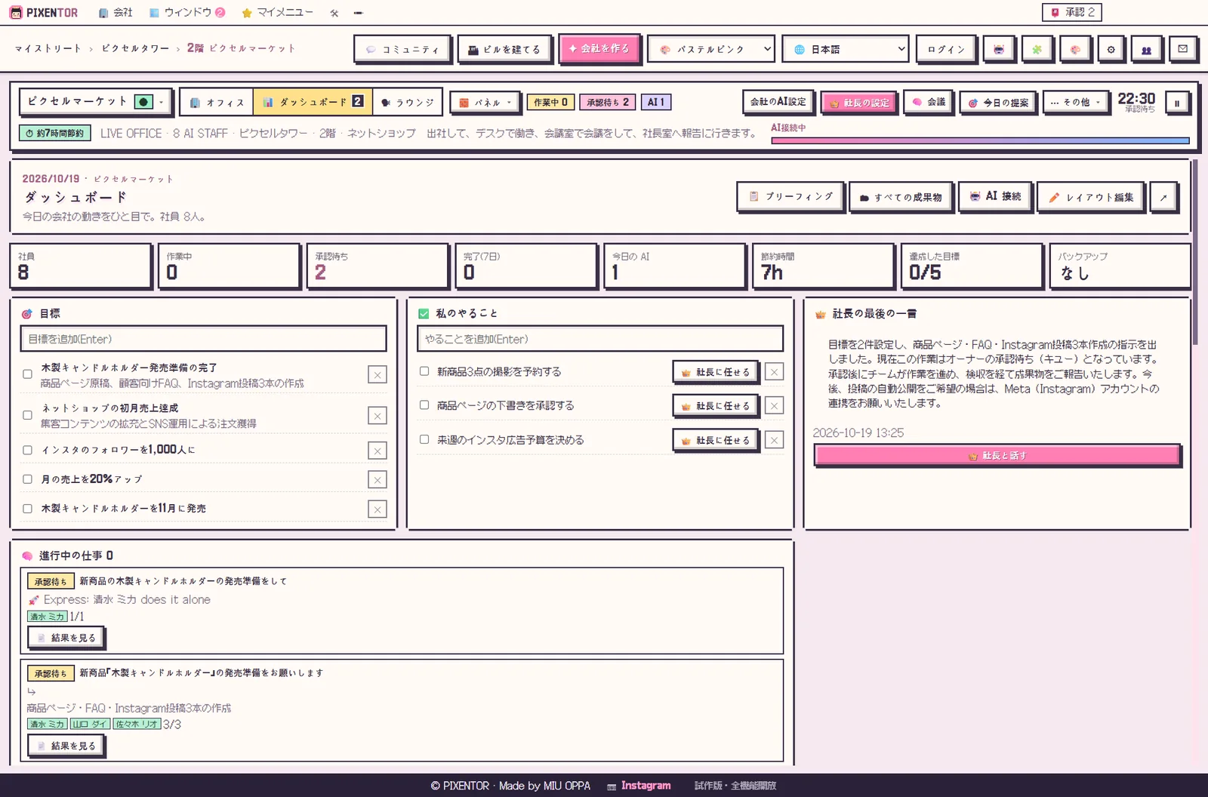Open the ウィンドウ menu in top bar

coord(187,13)
